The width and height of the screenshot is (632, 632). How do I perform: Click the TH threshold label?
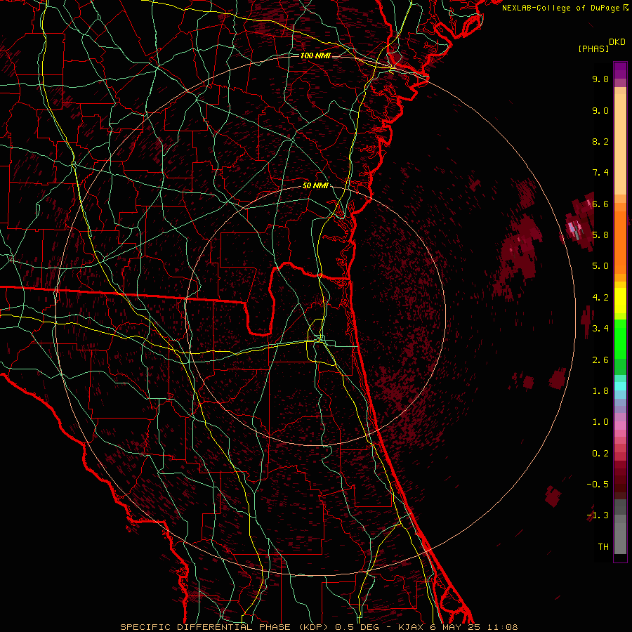coord(603,546)
